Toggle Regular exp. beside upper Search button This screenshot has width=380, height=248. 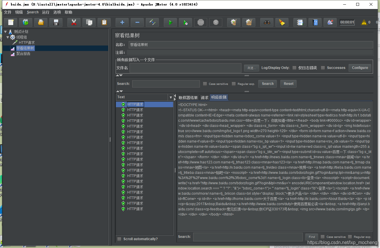pyautogui.click(x=234, y=84)
